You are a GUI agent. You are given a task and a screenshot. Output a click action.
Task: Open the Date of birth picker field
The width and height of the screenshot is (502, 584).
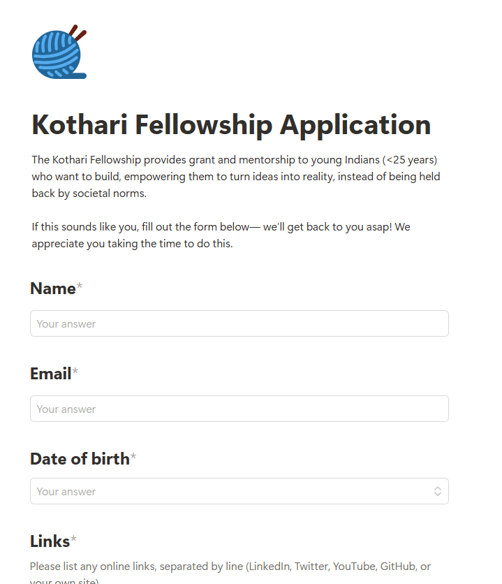click(230, 491)
